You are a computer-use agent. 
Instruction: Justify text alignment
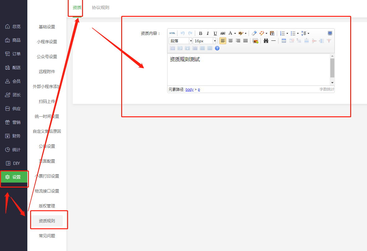coord(245,41)
